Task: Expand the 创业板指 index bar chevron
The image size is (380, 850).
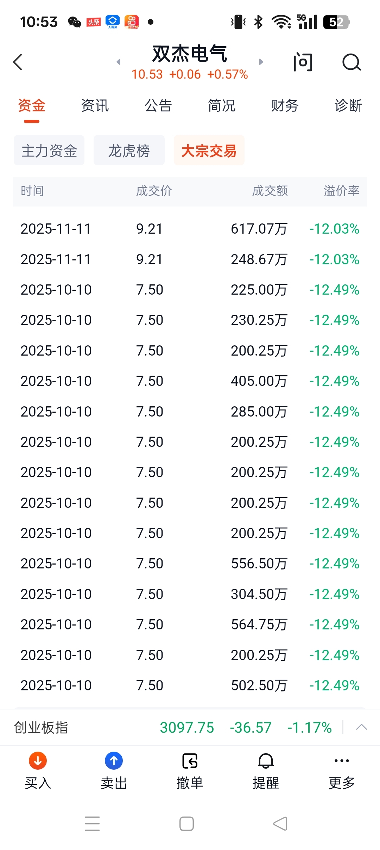Action: click(x=361, y=727)
